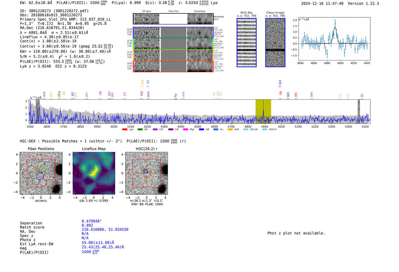Click the λ = 4891.84Å wavelength line
Image resolution: width=399 pixels, height=272 pixels.
coord(54,33)
